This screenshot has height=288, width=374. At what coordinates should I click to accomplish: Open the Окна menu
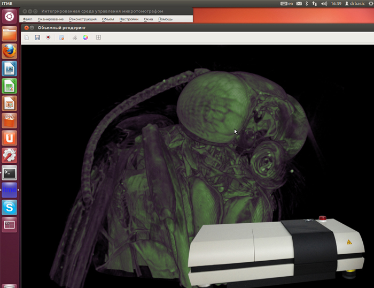[x=149, y=19]
